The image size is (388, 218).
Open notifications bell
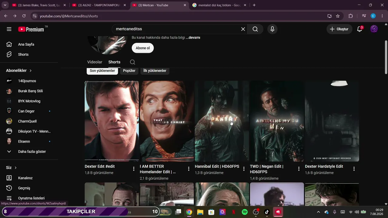[x=360, y=29]
